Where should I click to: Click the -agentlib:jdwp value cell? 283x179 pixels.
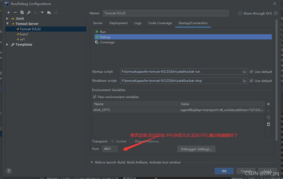coord(222,110)
